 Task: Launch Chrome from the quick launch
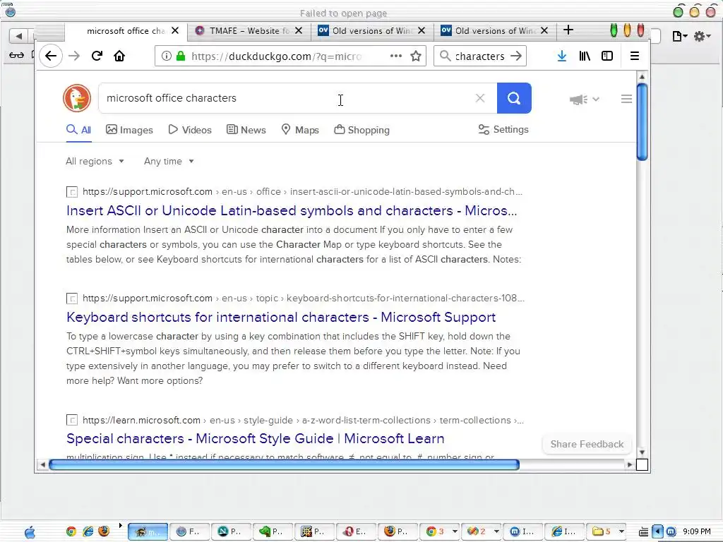pos(71,532)
